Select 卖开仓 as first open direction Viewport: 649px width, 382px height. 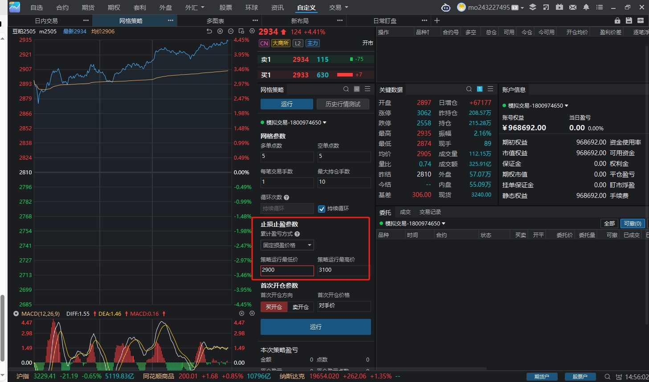coord(301,307)
